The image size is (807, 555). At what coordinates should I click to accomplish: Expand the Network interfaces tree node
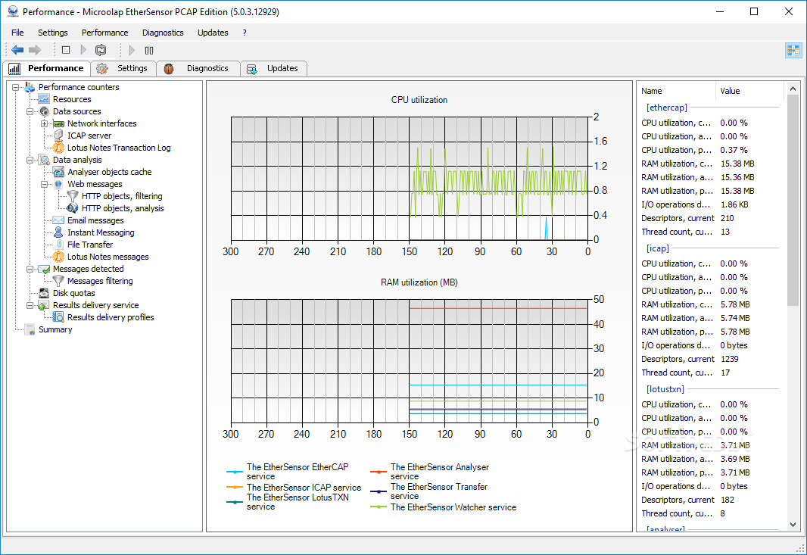(44, 123)
